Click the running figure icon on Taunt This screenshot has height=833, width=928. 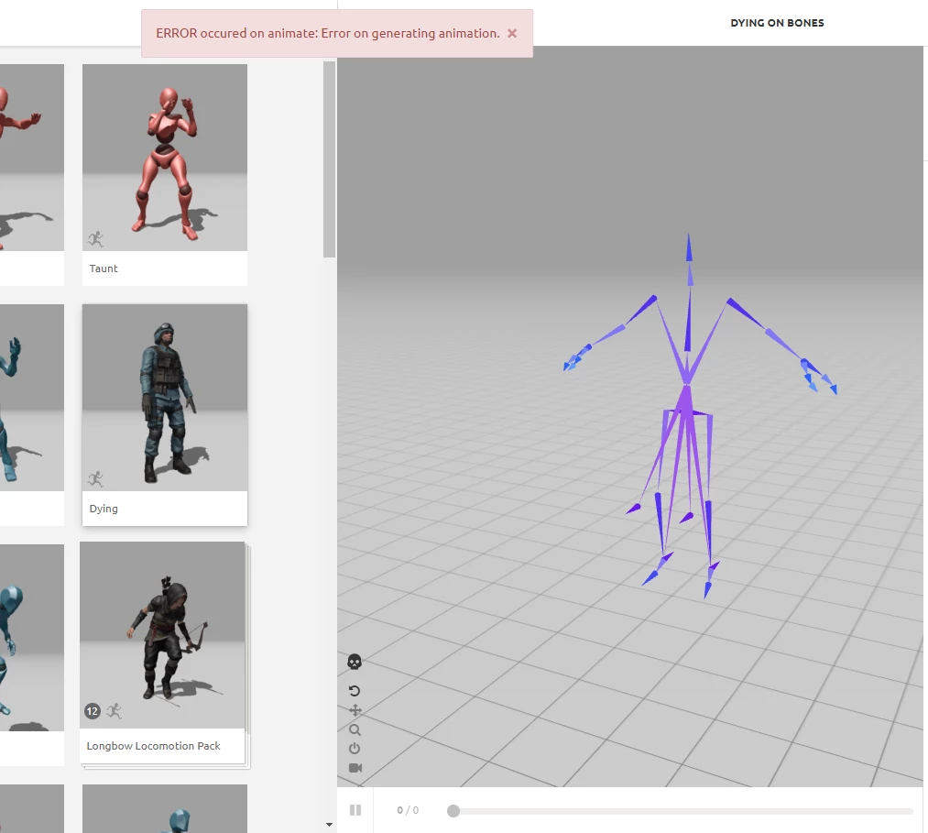95,239
